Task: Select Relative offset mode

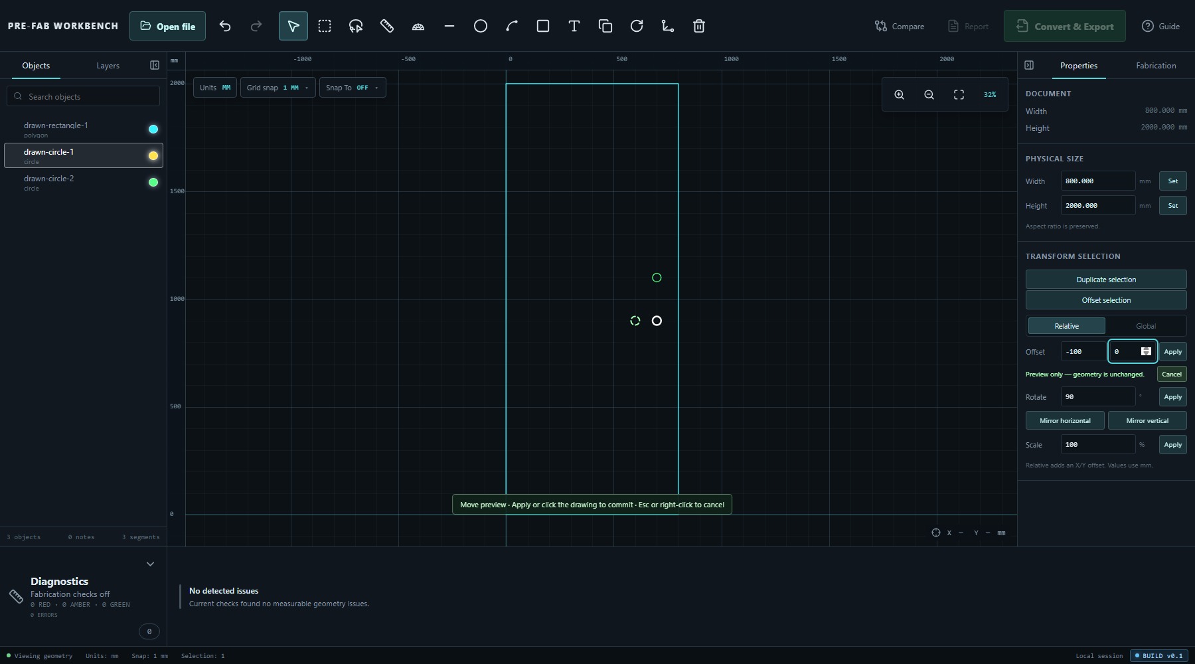Action: [1066, 326]
